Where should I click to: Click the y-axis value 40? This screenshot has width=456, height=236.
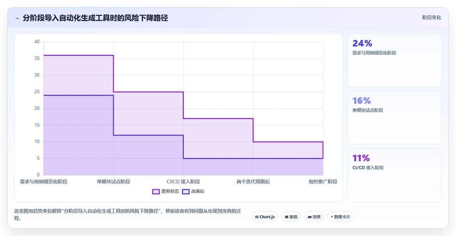tap(37, 42)
